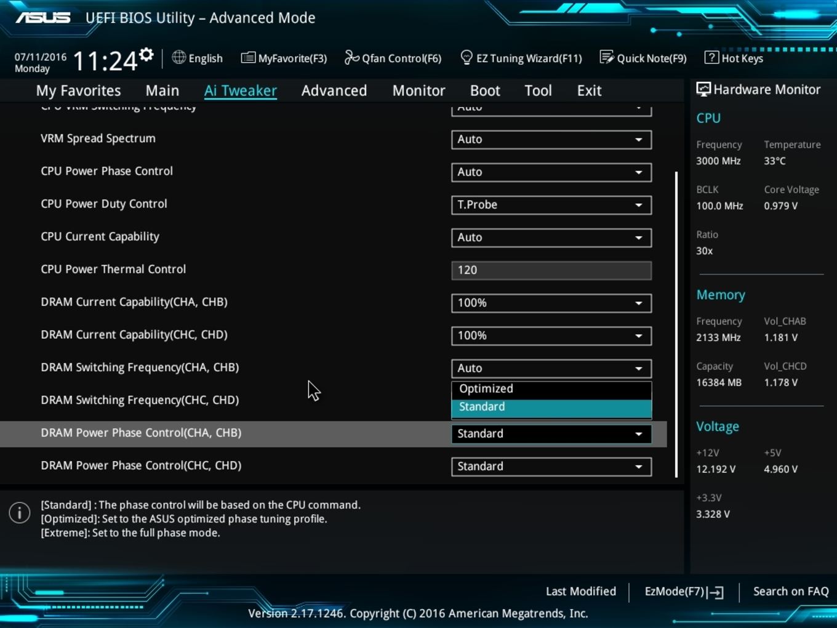
Task: Go to the Exit tab
Action: pyautogui.click(x=589, y=91)
